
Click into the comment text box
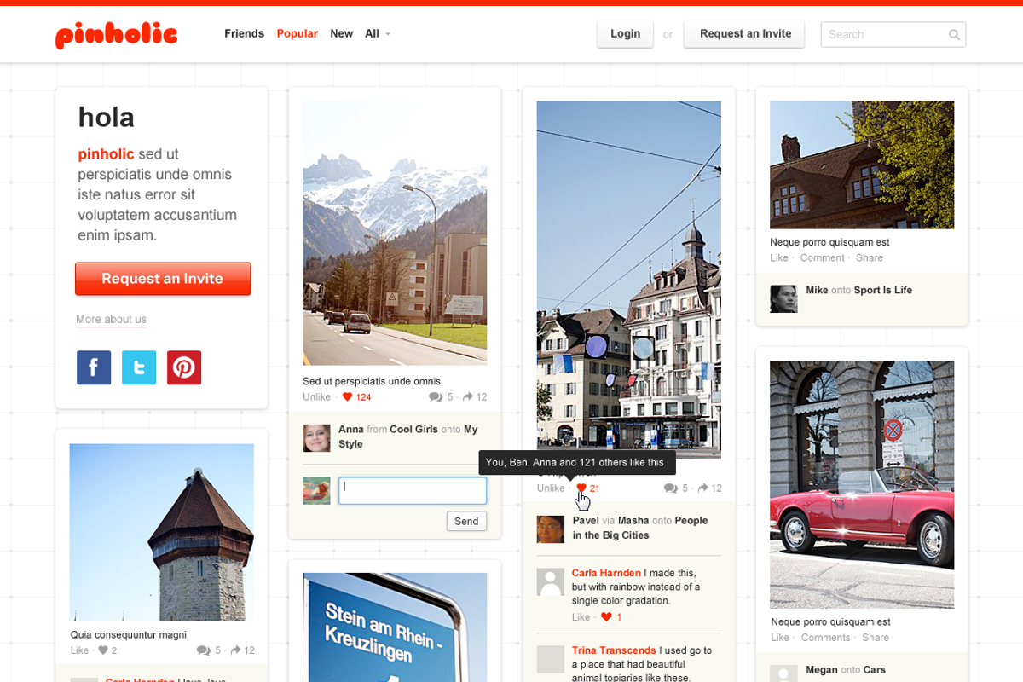(x=413, y=490)
